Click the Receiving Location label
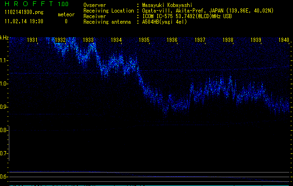The width and height of the screenshot is (293, 186). 109,11
